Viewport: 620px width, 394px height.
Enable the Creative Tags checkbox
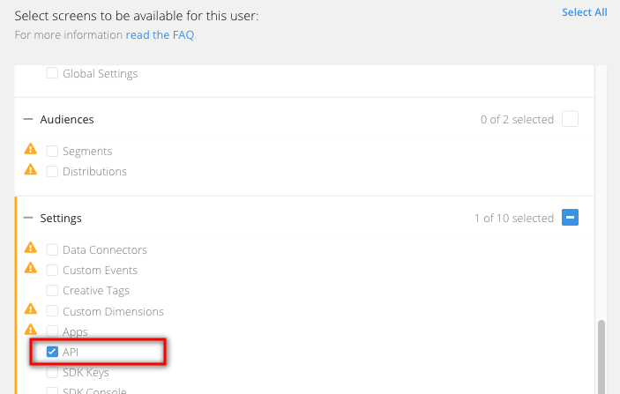[x=52, y=291]
